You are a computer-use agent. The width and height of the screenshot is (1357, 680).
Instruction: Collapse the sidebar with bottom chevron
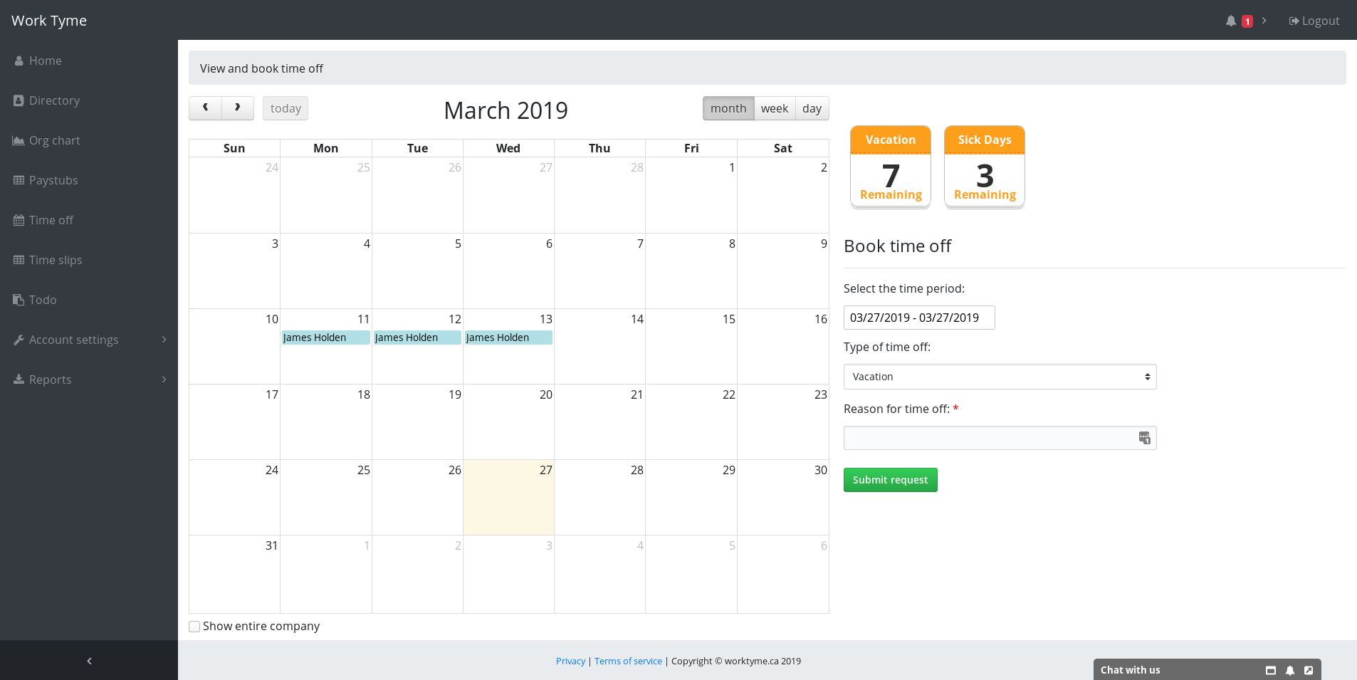(x=89, y=661)
